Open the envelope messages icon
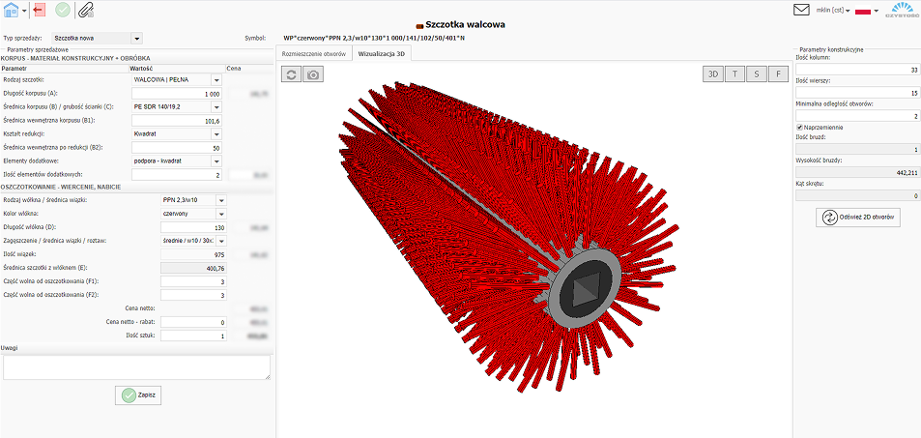This screenshot has width=921, height=438. click(x=801, y=10)
